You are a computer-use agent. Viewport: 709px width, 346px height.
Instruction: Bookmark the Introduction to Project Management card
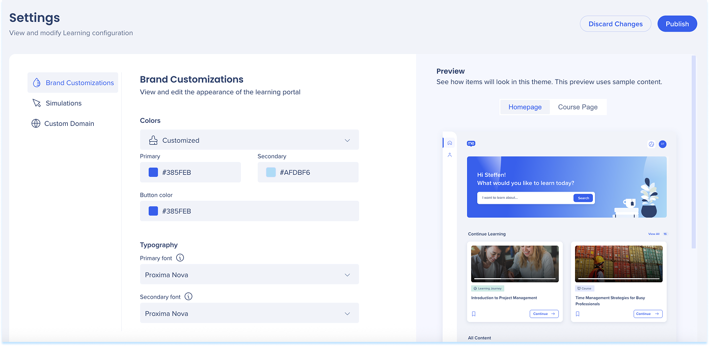click(474, 314)
